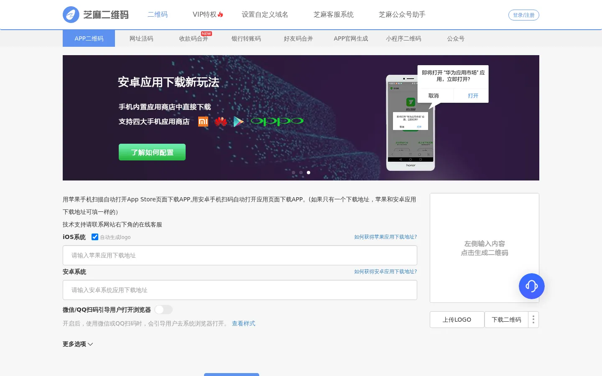Image resolution: width=602 pixels, height=376 pixels.
Task: Open the 如何获得苹果应用下载地址? link
Action: tap(385, 237)
